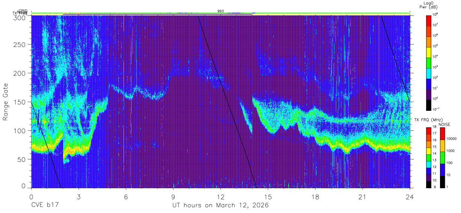Click the green segment of NOISE colorbar
The height and width of the screenshot is (213, 461).
pyautogui.click(x=442, y=157)
